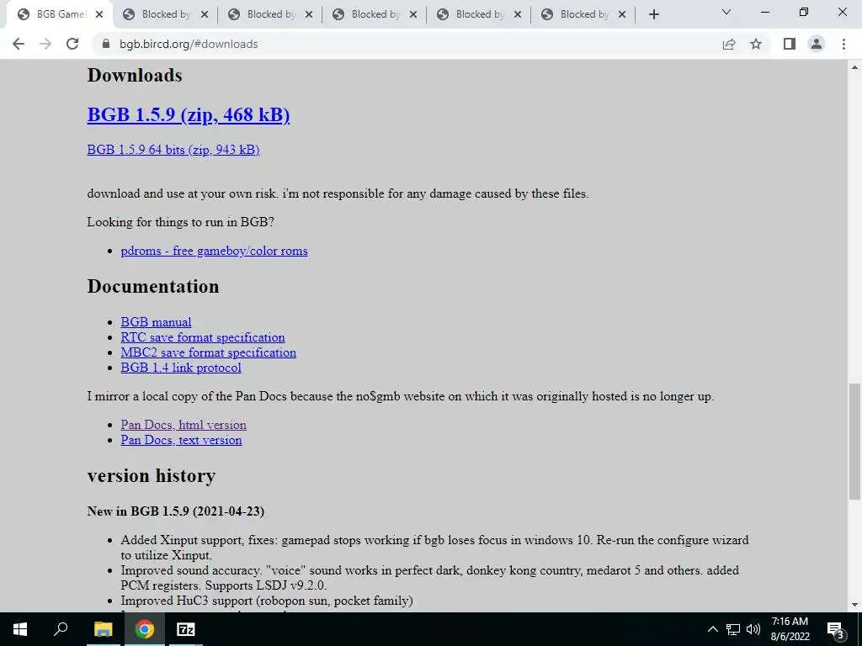Click the version history heading

click(152, 476)
